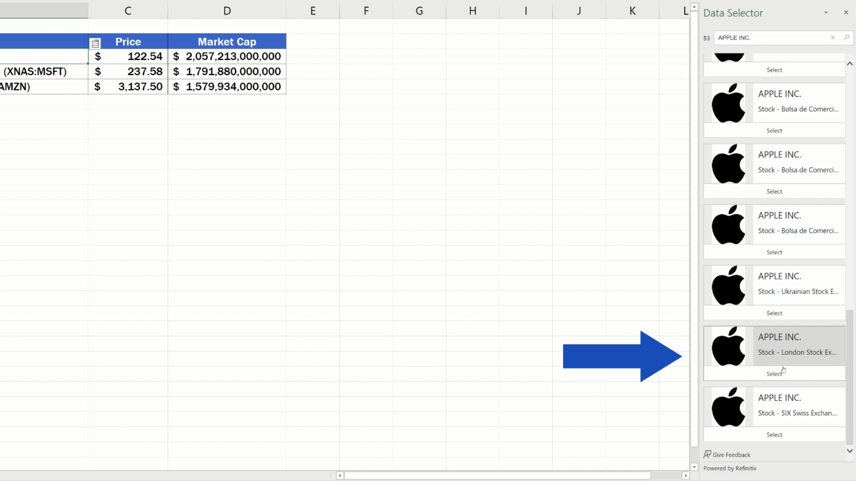
Task: Select the APPLE INC. SIX Swiss Exchange listing
Action: 774,434
